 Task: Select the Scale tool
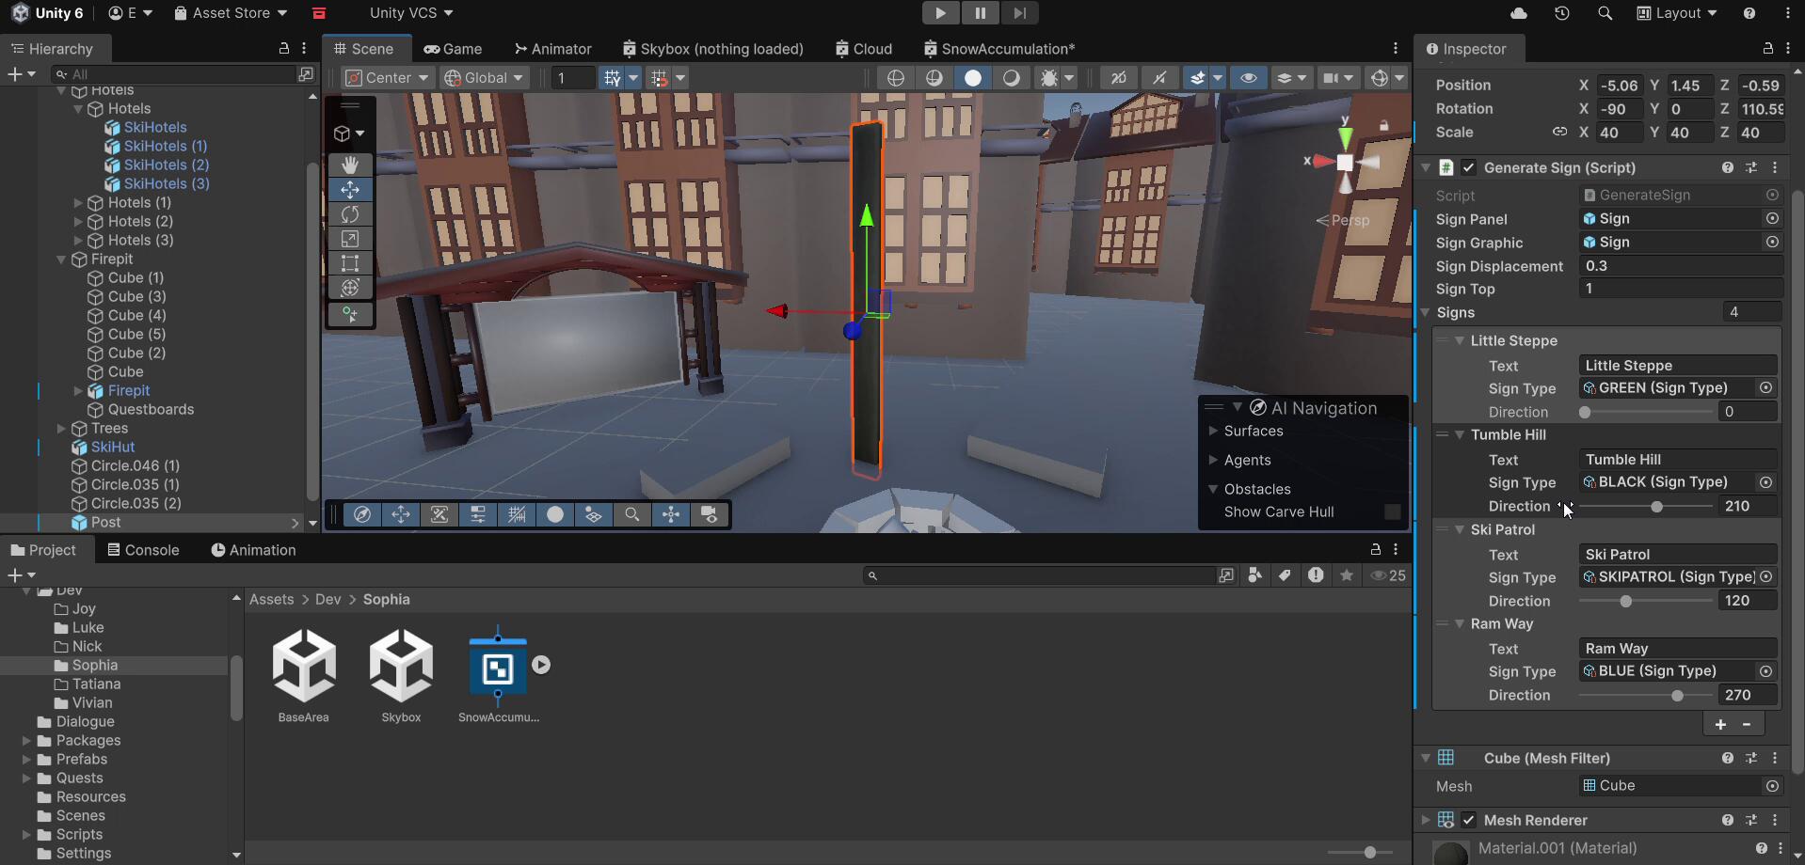[350, 239]
